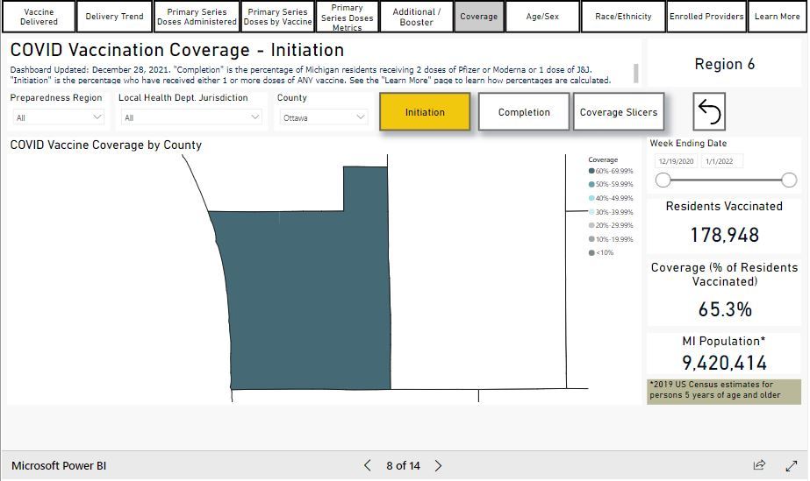Screen dimensions: 810x481
Task: Go to next report page arrow
Action: point(439,465)
